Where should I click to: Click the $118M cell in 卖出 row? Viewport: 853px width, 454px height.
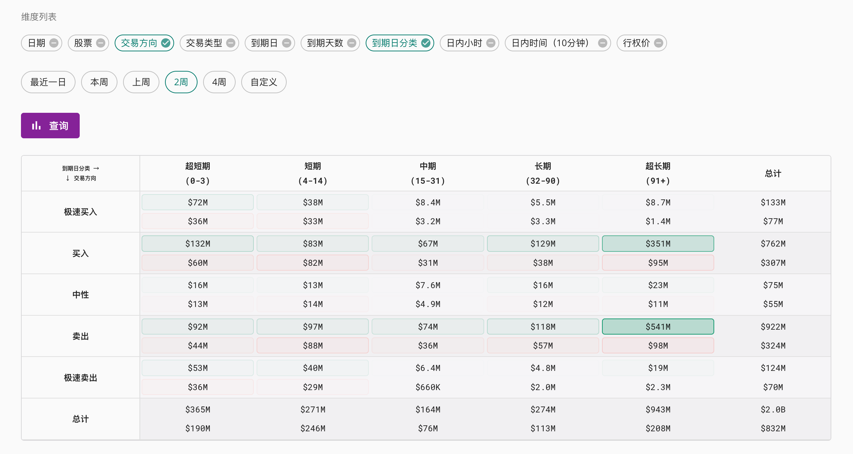click(x=543, y=327)
